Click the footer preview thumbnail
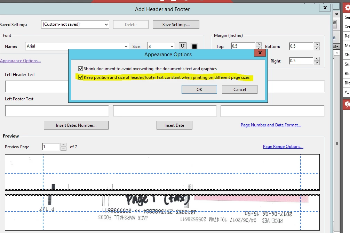 pos(162,212)
